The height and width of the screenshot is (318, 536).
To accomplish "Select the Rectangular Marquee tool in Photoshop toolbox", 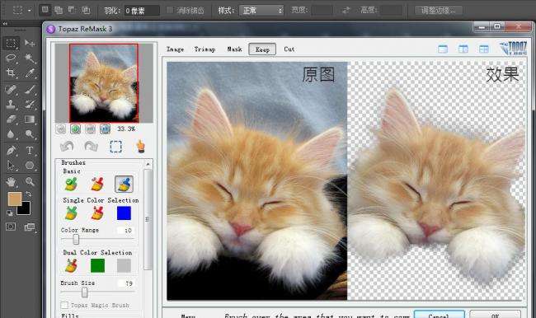I will (12, 44).
